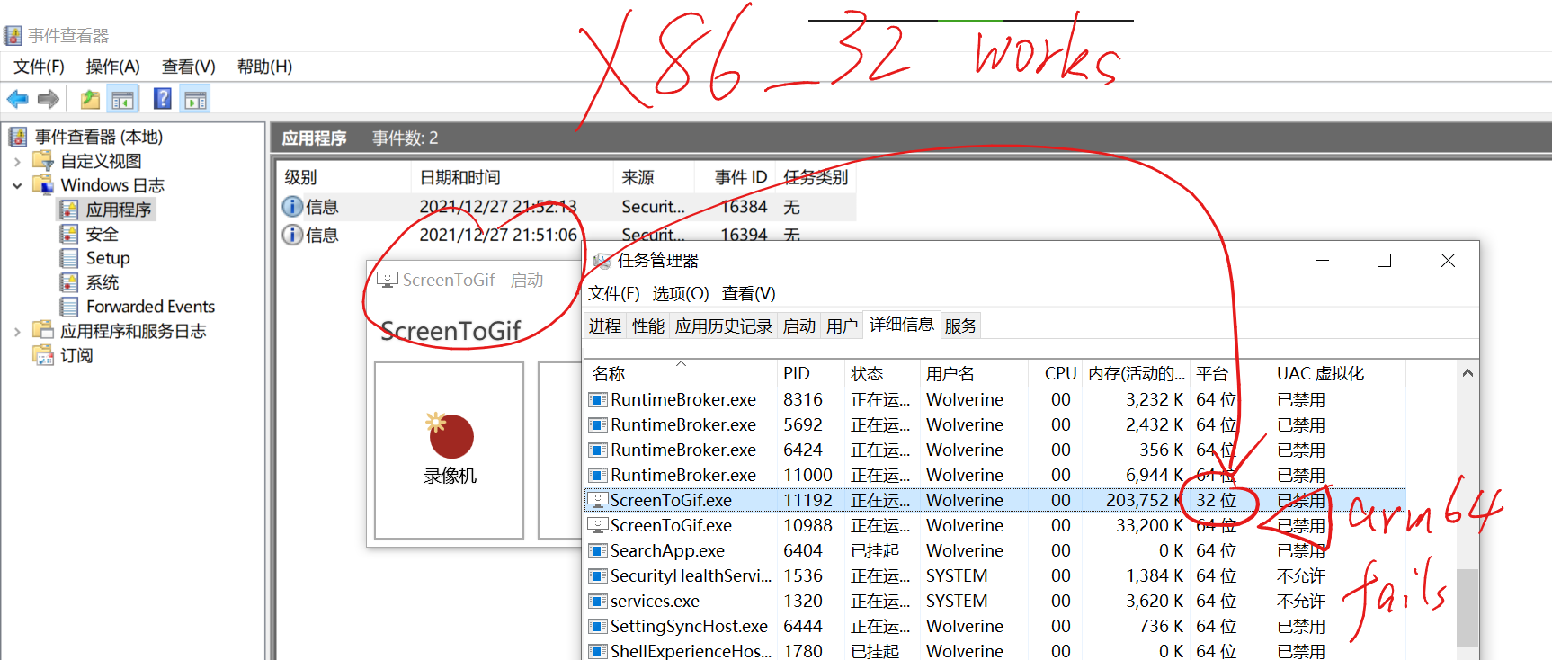
Task: Sort processes by 名称 column header
Action: pos(681,373)
